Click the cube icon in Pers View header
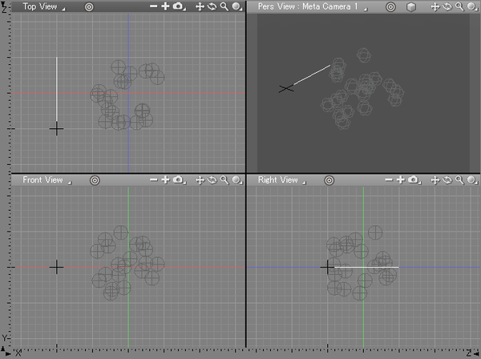This screenshot has height=359, width=481. (x=411, y=6)
